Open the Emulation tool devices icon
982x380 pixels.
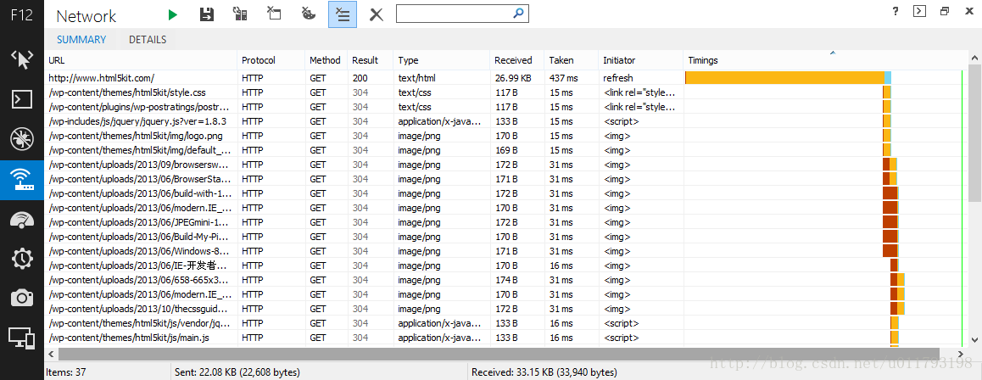[x=22, y=338]
